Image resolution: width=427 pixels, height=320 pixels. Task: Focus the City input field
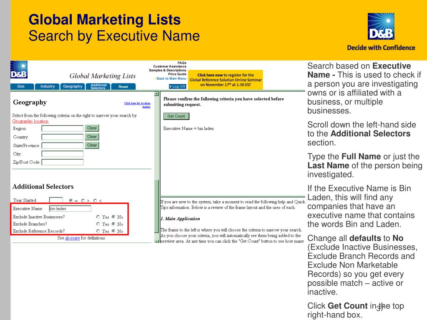tap(63, 154)
